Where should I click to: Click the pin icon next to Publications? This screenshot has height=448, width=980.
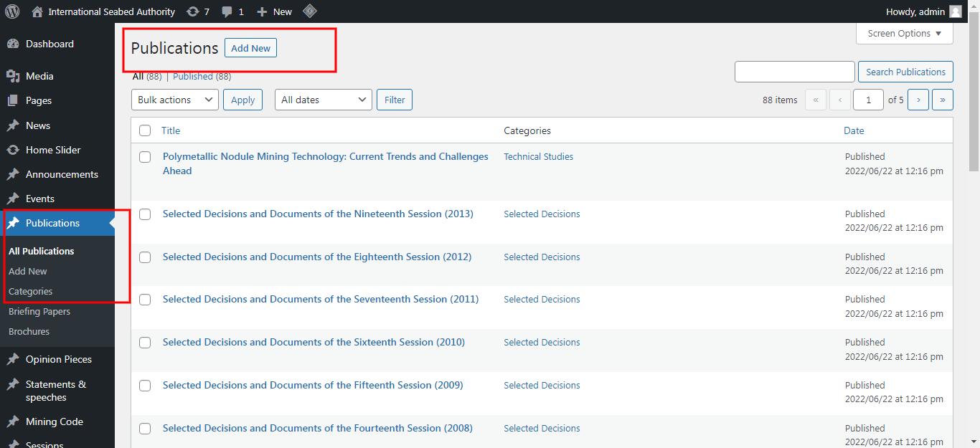click(x=13, y=223)
